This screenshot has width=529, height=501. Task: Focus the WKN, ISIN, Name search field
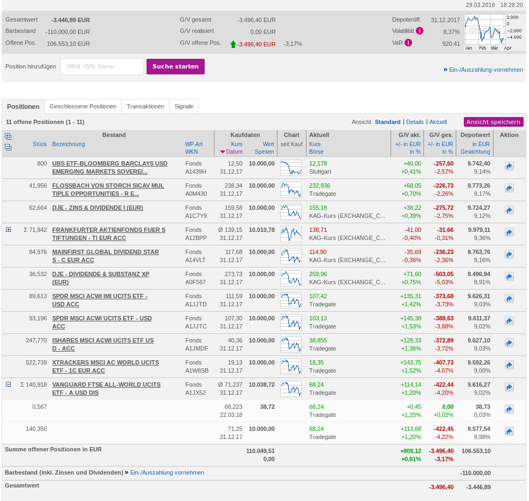102,66
